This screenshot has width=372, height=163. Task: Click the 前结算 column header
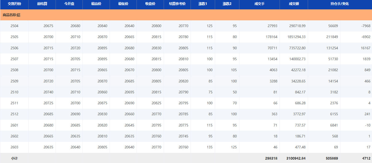click(x=42, y=4)
